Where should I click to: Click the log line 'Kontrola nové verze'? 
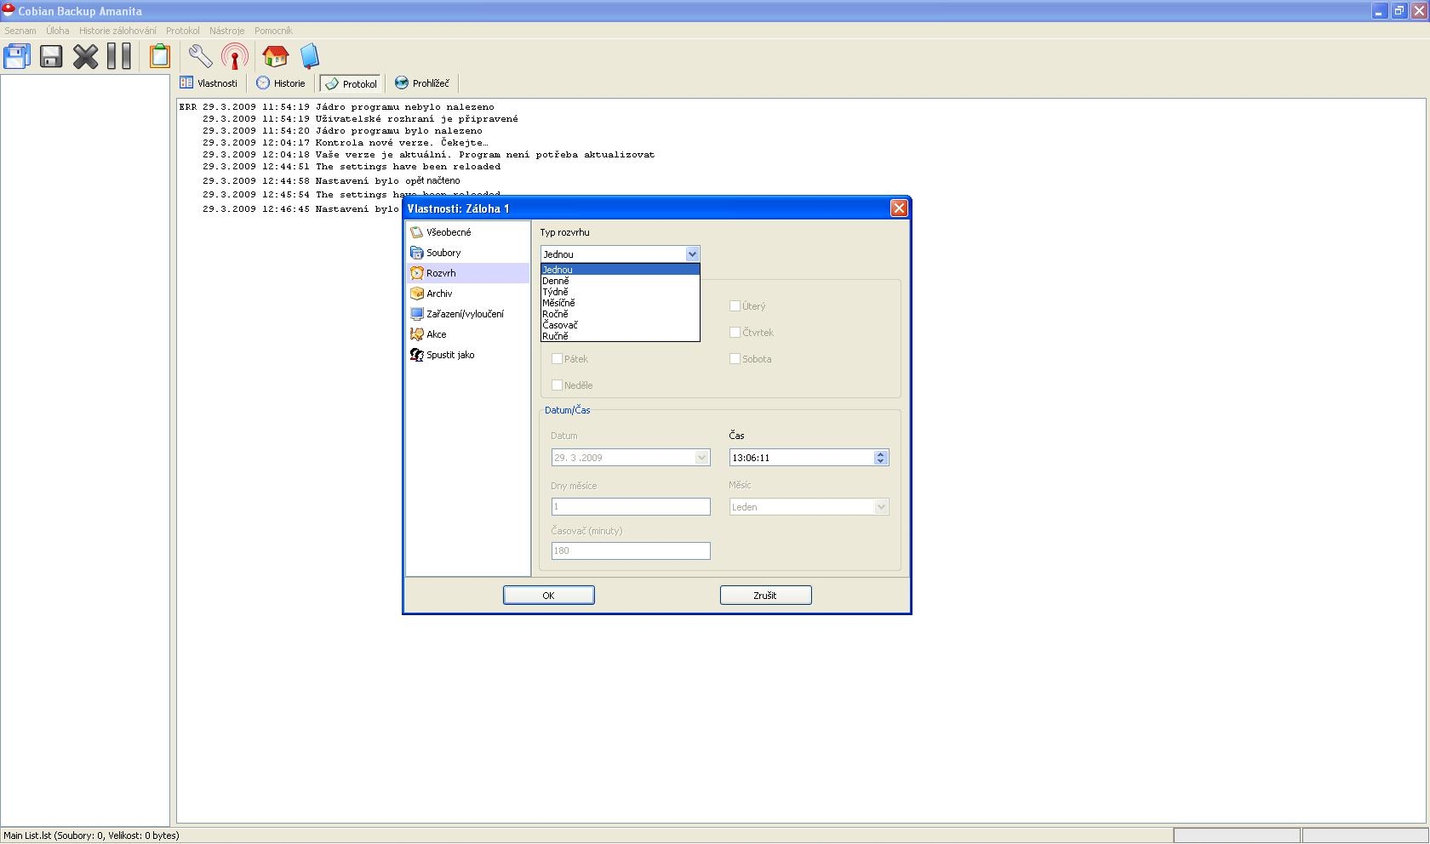(345, 142)
